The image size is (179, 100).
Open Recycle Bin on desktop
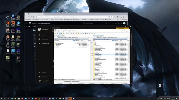(x=160, y=86)
